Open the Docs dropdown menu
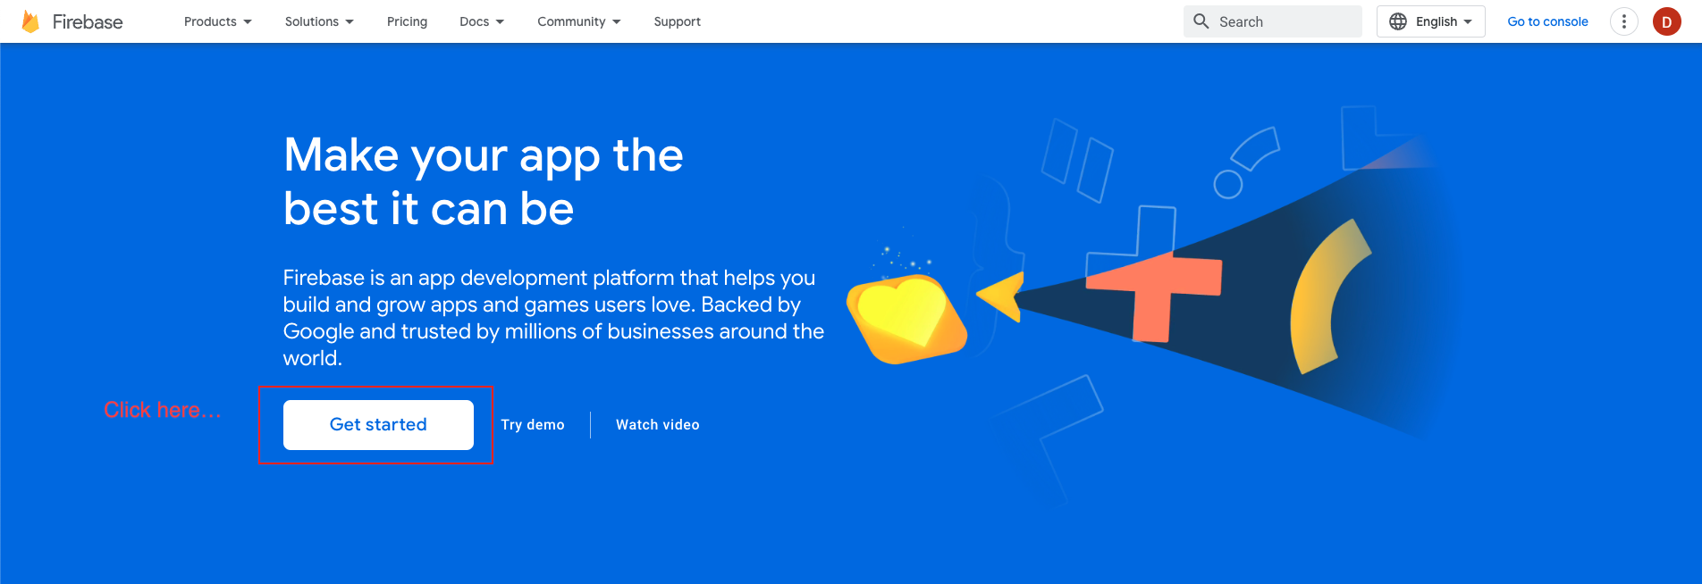 click(x=481, y=21)
